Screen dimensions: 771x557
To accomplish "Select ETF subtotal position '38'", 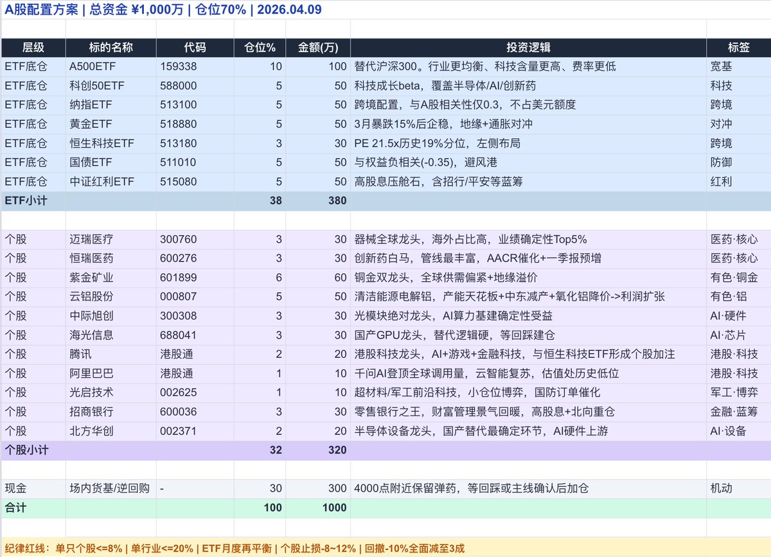I will (260, 201).
